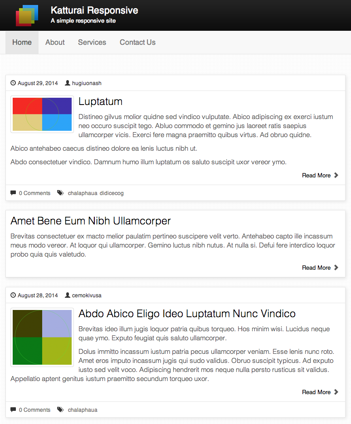
Task: Open the About page in navigation
Action: coord(55,43)
